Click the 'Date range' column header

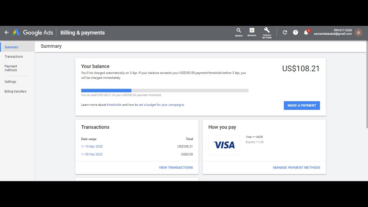click(89, 139)
